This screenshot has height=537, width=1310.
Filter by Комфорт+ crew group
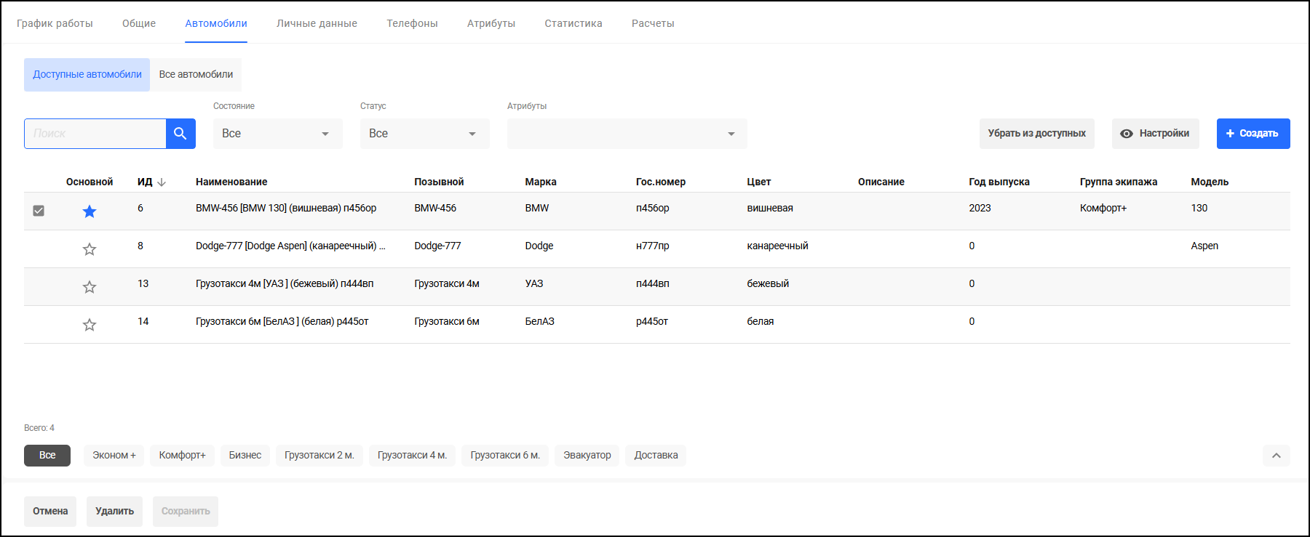click(x=182, y=456)
